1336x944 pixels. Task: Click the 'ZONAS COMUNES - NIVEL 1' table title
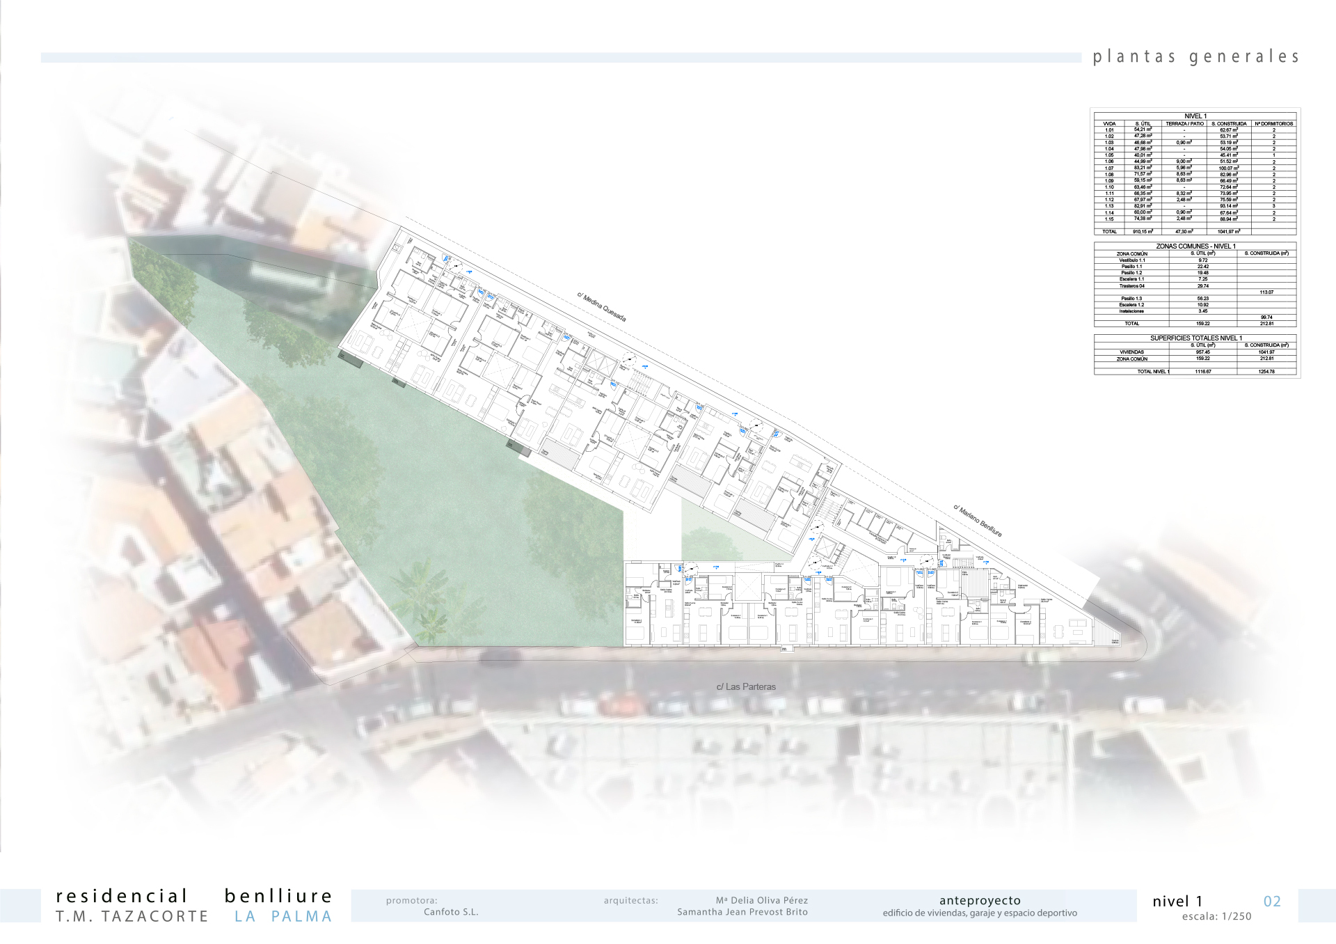1195,246
